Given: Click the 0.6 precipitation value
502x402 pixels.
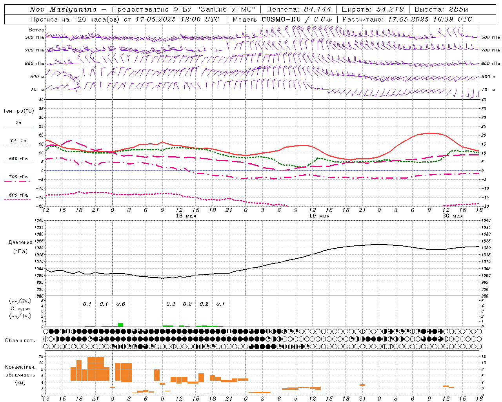Looking at the screenshot, I should click(x=120, y=304).
